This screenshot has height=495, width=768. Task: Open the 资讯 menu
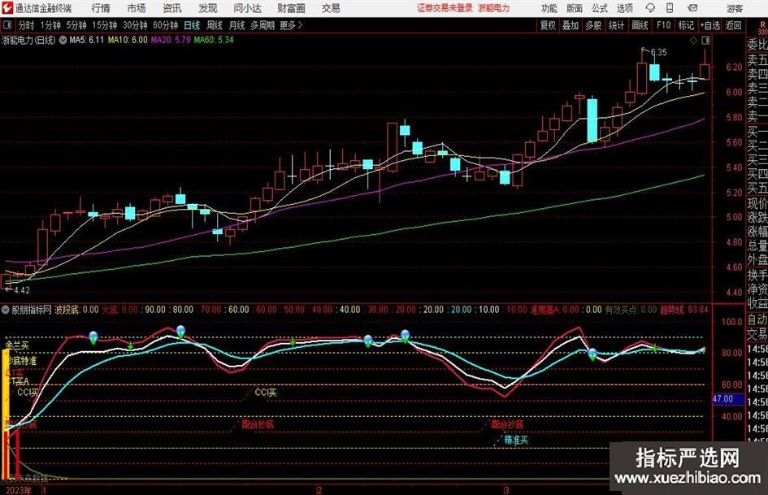172,8
